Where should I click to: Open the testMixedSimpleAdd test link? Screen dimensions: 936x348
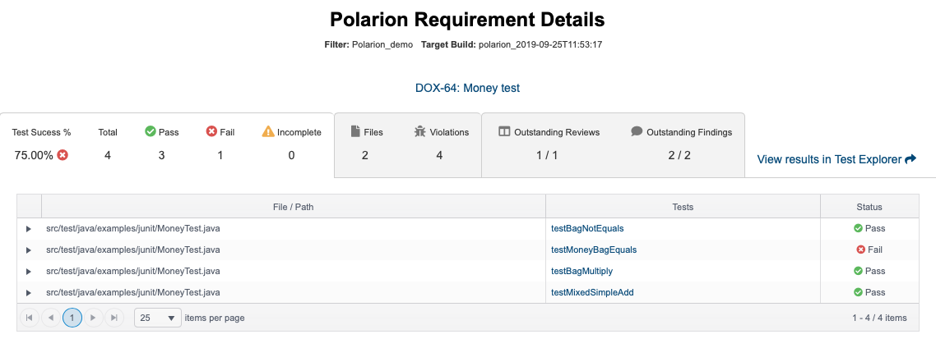click(x=592, y=292)
